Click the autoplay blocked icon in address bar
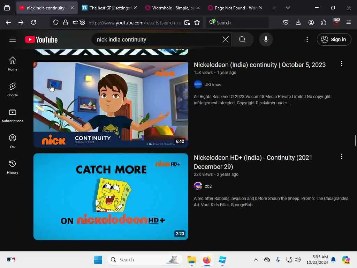Screen dimensions: 357x268 coord(82,22)
